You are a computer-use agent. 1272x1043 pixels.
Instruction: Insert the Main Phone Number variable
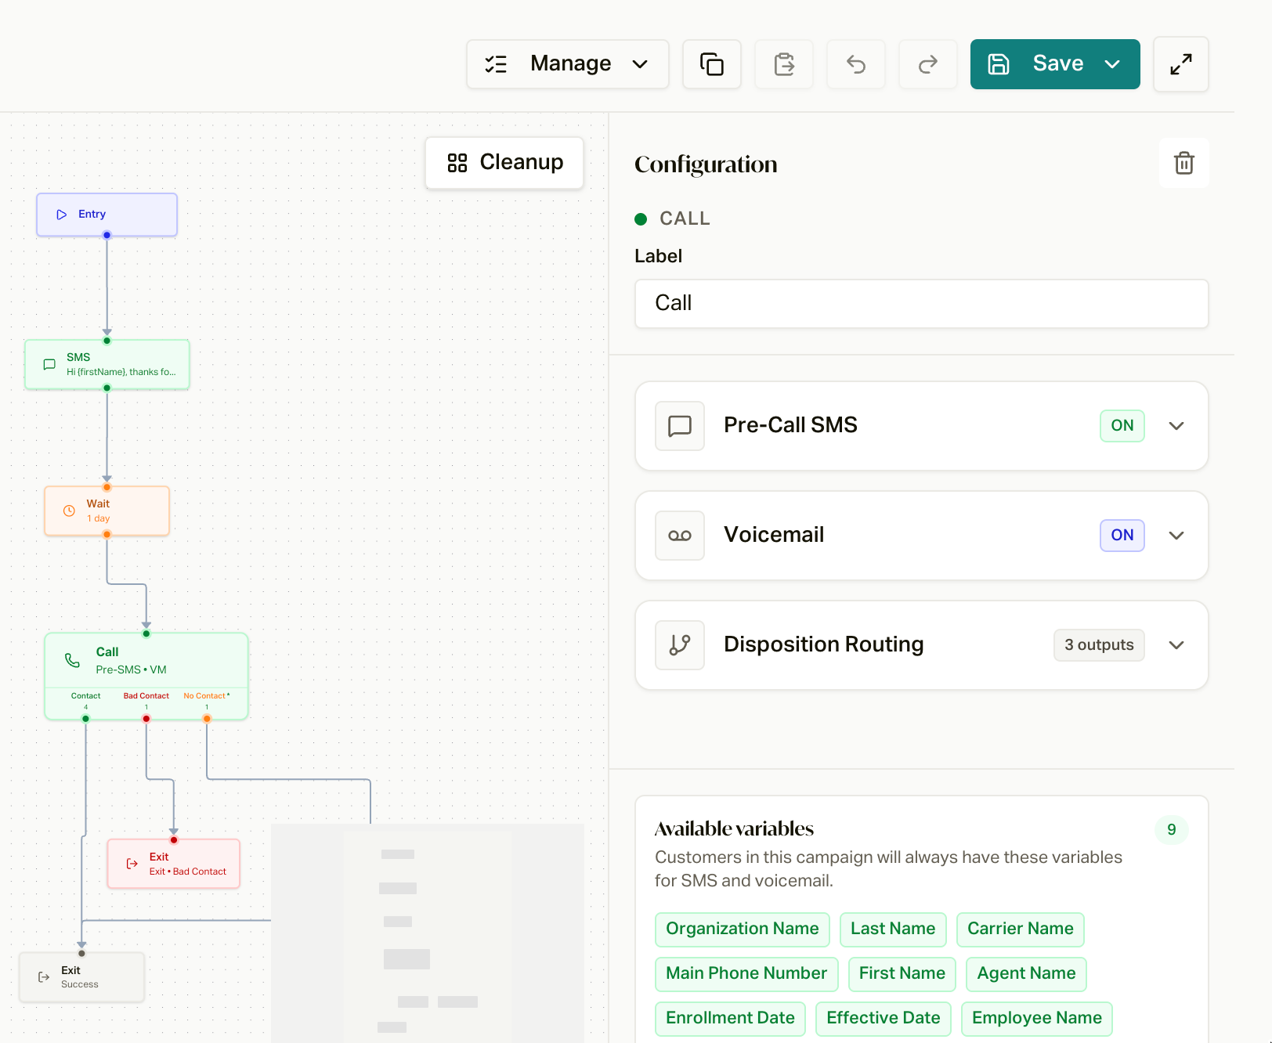click(746, 974)
